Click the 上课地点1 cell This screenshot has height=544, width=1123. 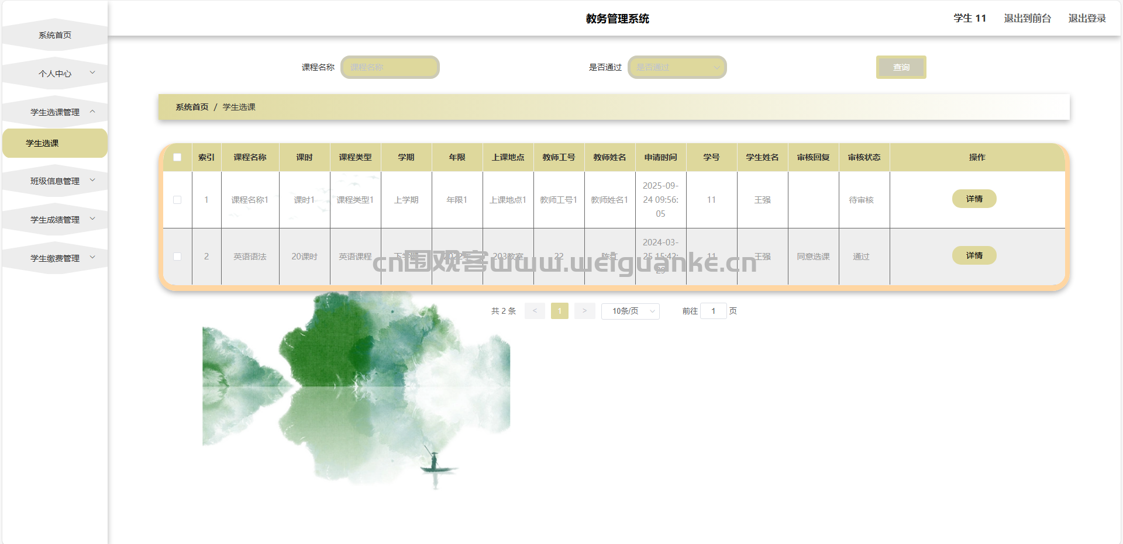click(x=508, y=200)
